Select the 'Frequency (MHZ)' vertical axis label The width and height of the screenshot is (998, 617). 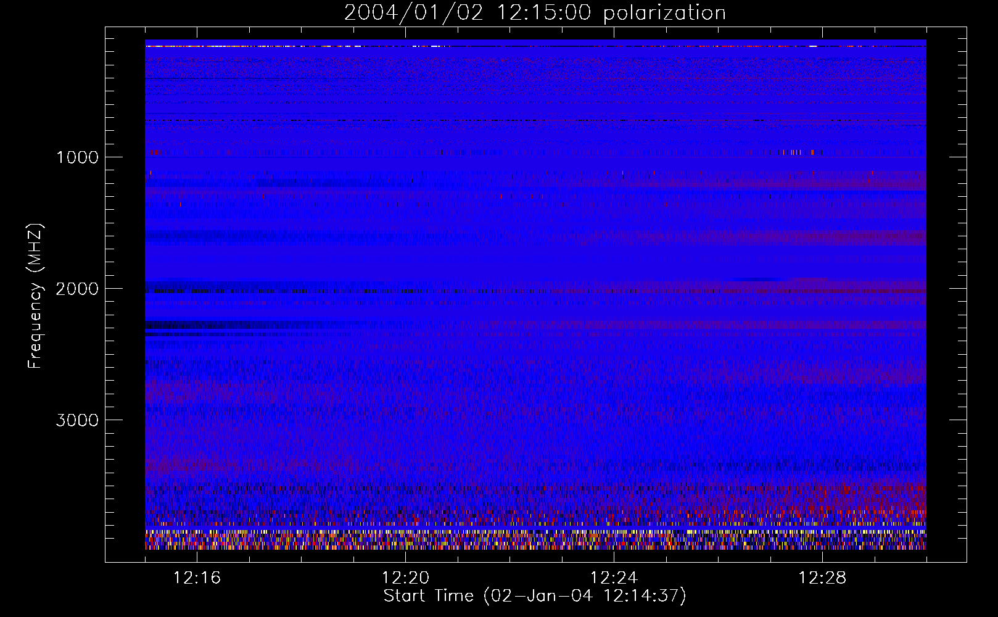[x=35, y=296]
